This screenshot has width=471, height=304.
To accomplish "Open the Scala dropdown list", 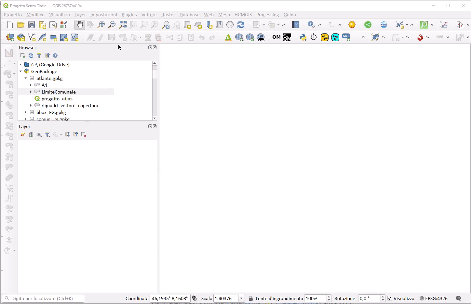I will pyautogui.click(x=241, y=298).
